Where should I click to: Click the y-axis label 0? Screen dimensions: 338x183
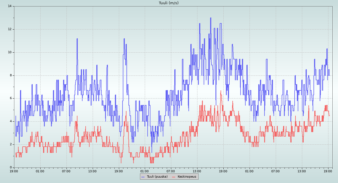10,168
